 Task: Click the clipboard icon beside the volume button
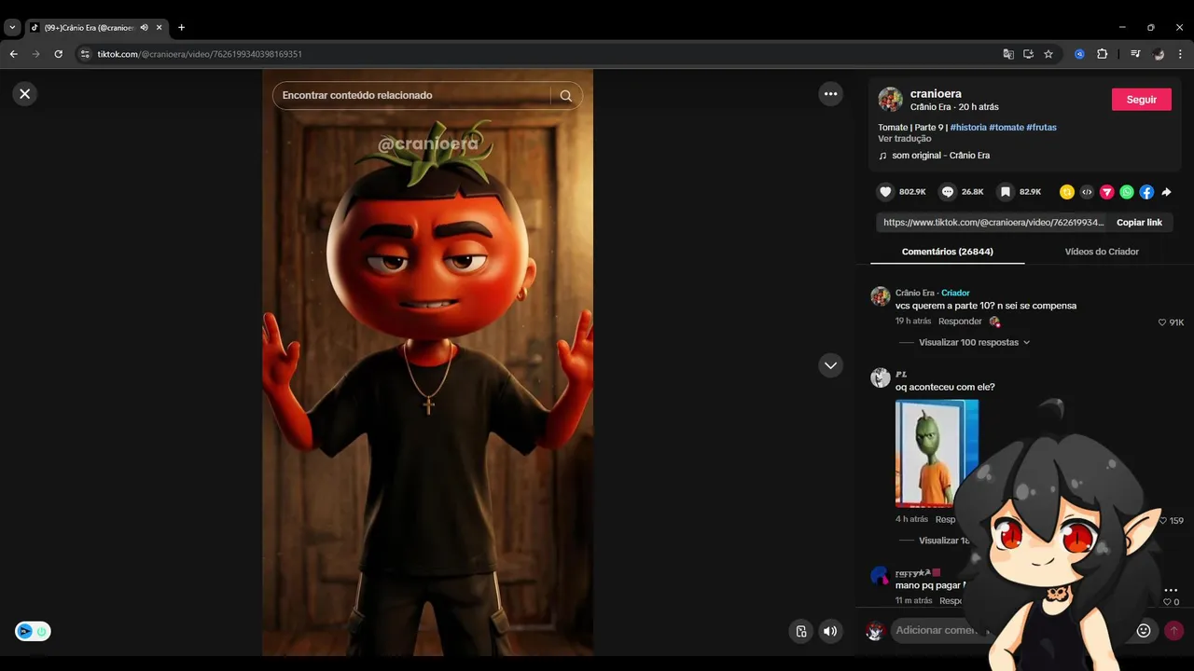pos(800,631)
